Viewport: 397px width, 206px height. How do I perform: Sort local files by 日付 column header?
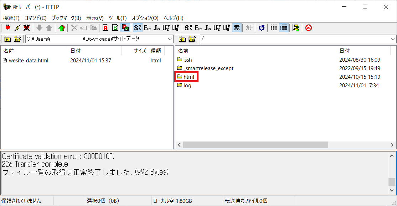(x=76, y=51)
